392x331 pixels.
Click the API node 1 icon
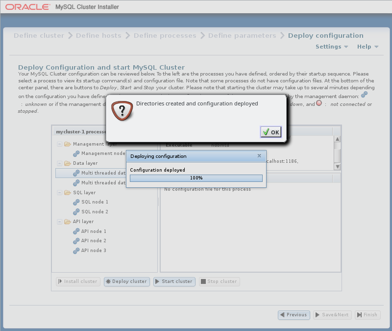pos(76,231)
